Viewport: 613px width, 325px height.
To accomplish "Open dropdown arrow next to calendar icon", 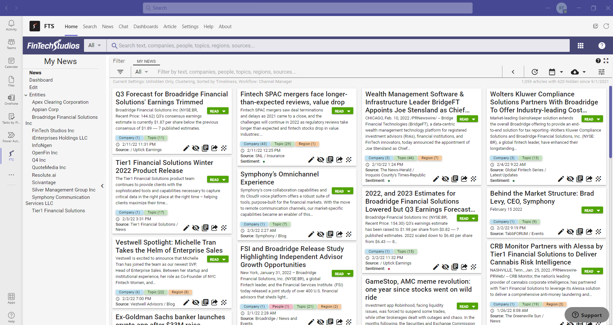I will coord(561,72).
